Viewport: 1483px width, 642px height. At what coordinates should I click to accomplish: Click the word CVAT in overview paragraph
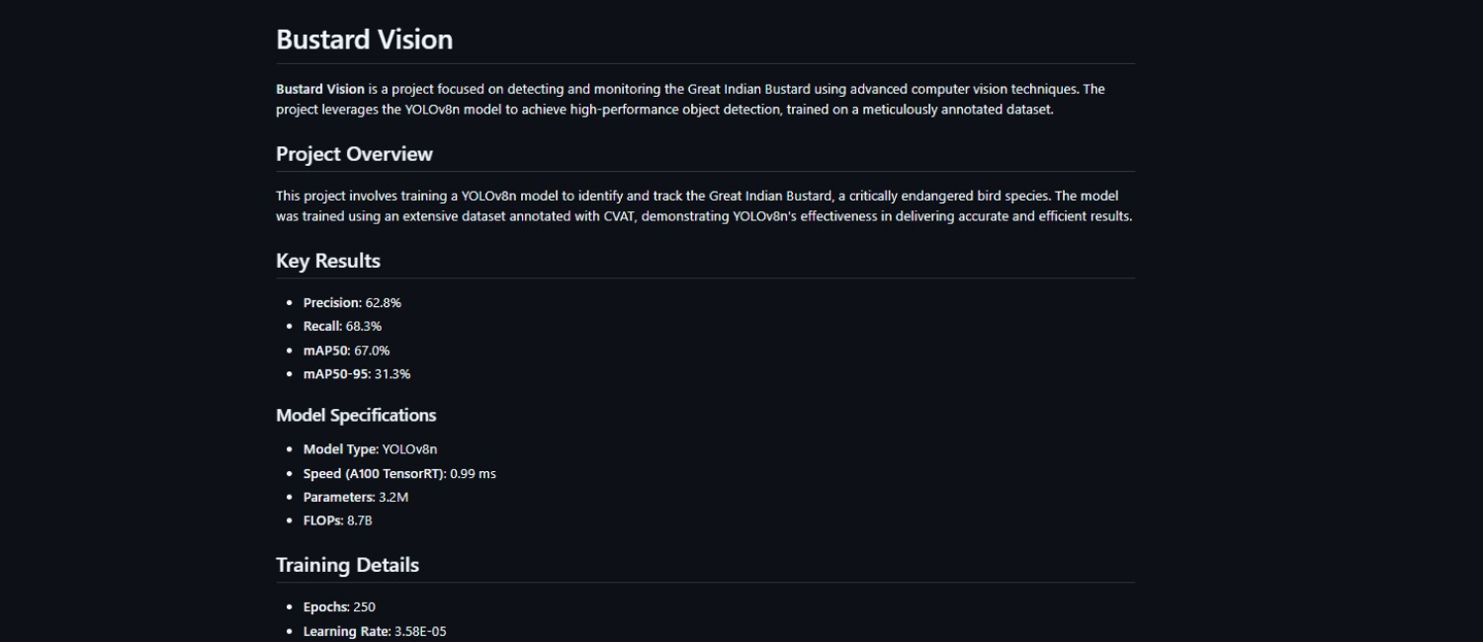(x=620, y=216)
